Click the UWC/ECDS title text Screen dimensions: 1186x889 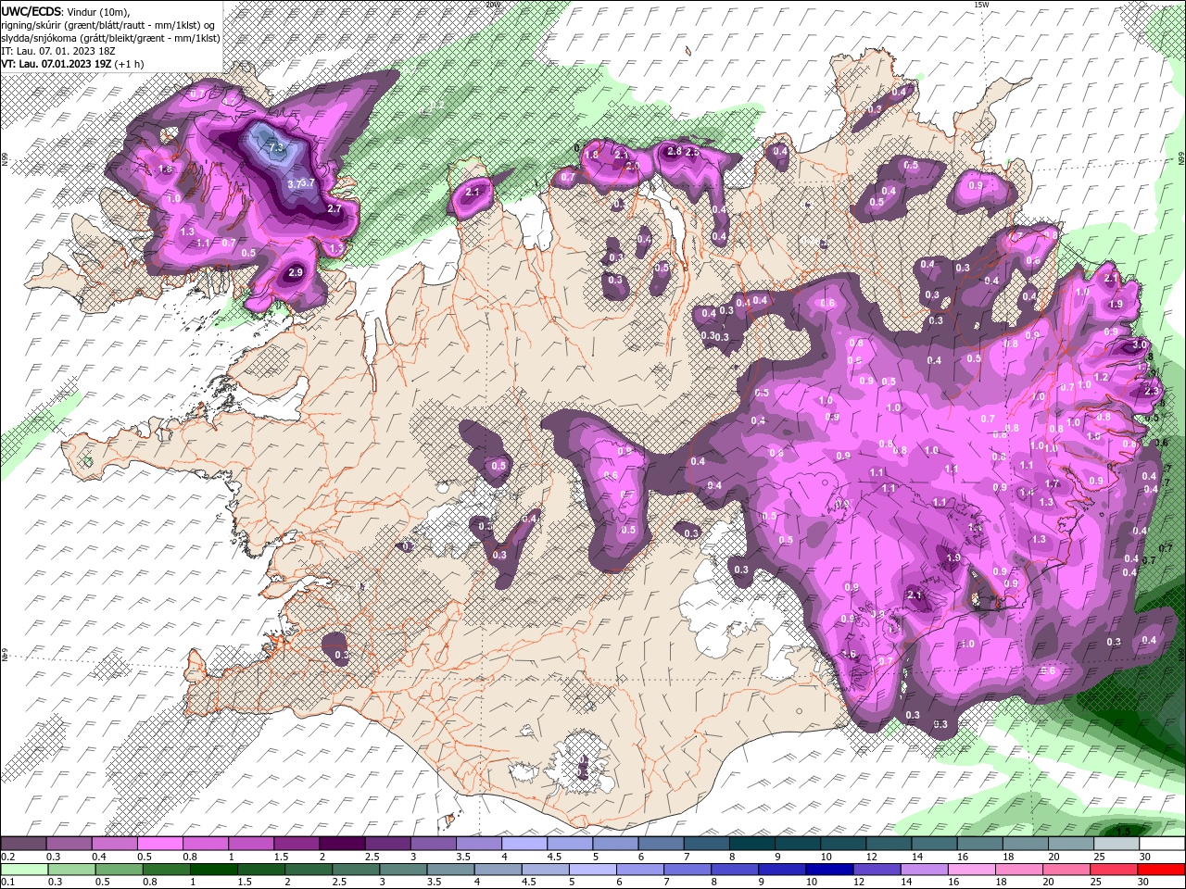pyautogui.click(x=32, y=11)
